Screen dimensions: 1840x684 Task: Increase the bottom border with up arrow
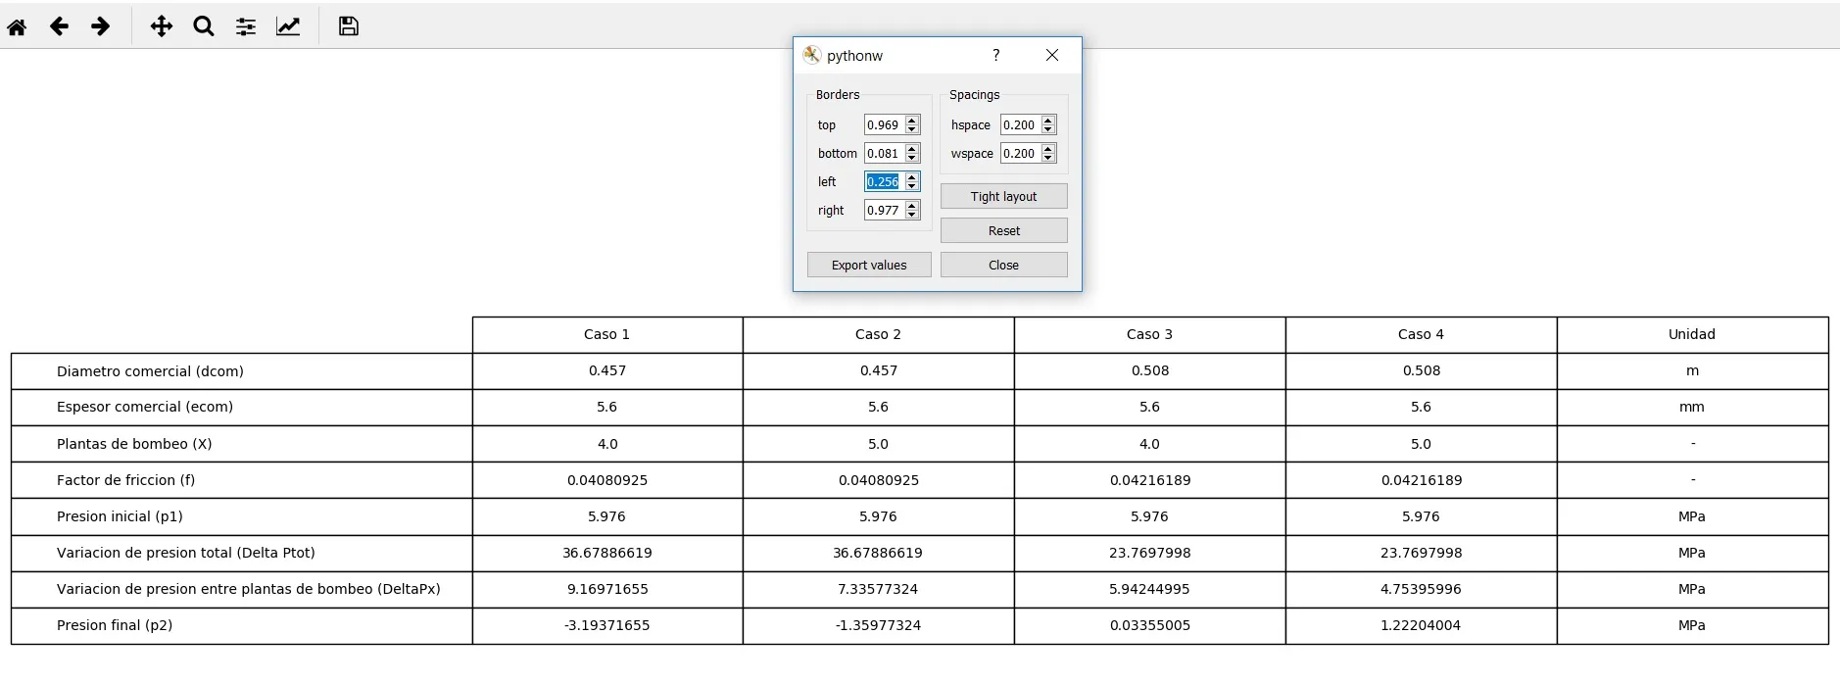pyautogui.click(x=912, y=149)
